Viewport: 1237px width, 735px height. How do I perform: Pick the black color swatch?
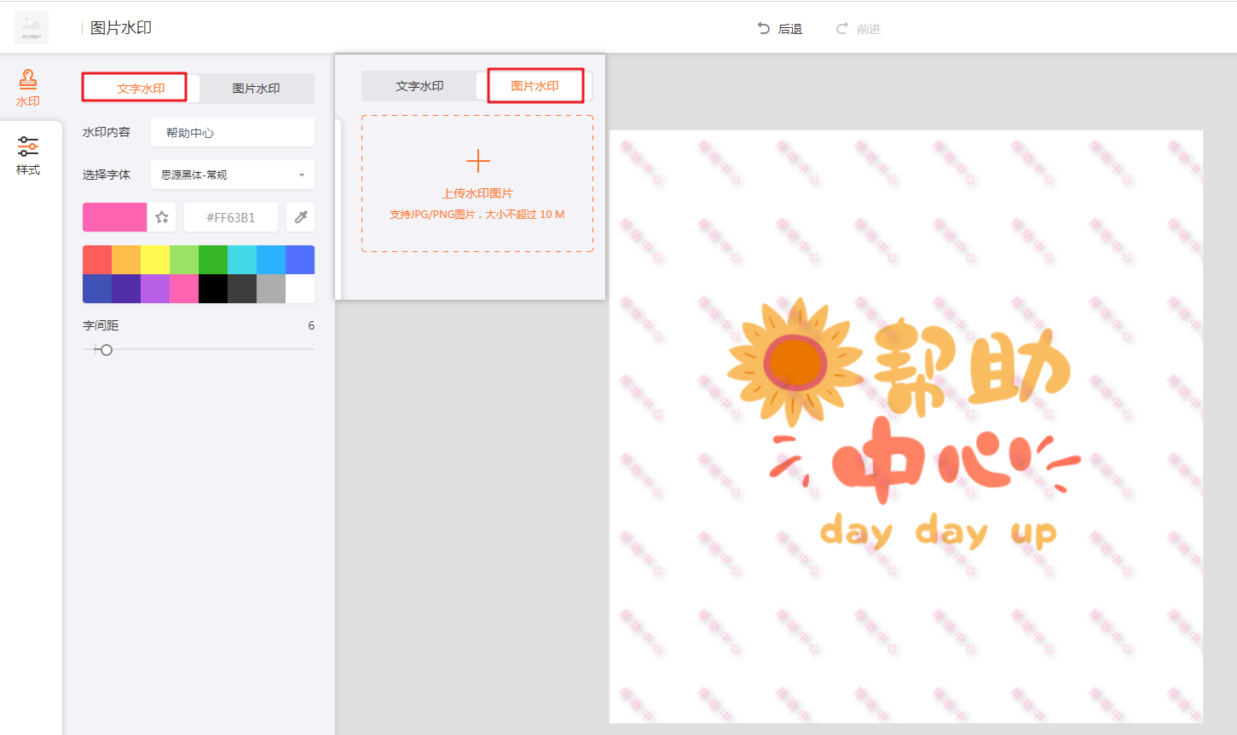click(x=213, y=289)
